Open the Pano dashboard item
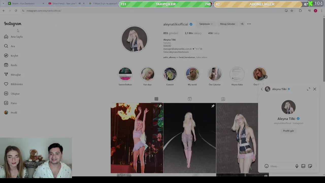Image resolution: width=325 pixels, height=183 pixels. pyautogui.click(x=10, y=103)
